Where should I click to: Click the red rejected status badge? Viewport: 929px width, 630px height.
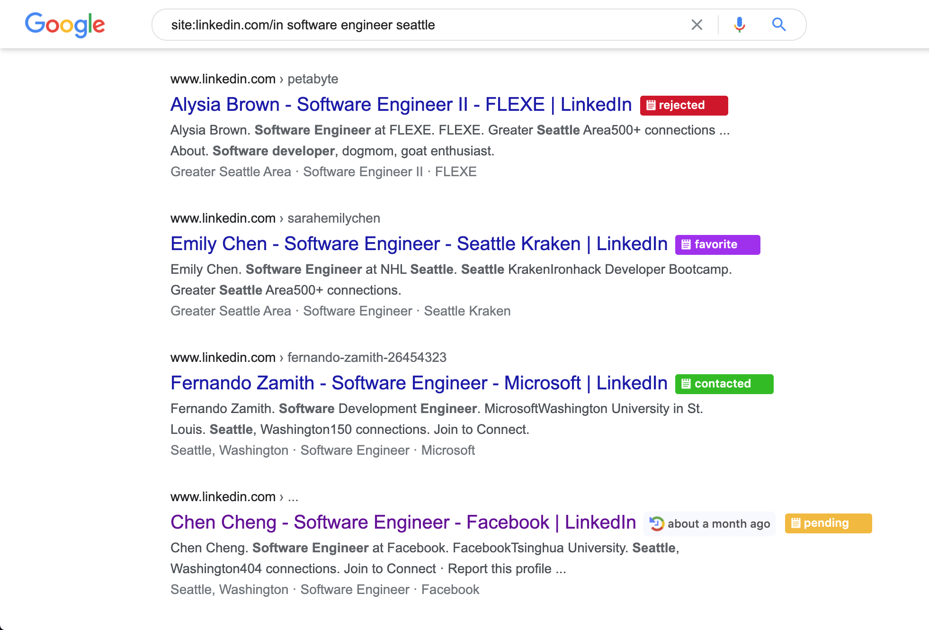click(x=684, y=105)
